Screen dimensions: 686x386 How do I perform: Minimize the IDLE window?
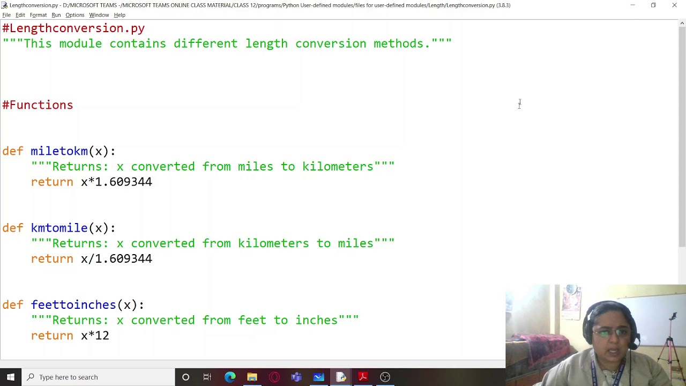click(x=632, y=5)
